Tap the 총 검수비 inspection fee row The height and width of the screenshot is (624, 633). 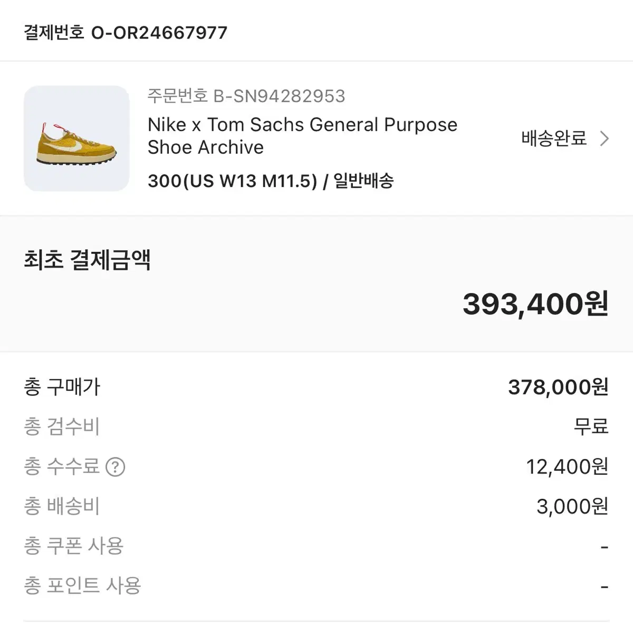tap(316, 427)
